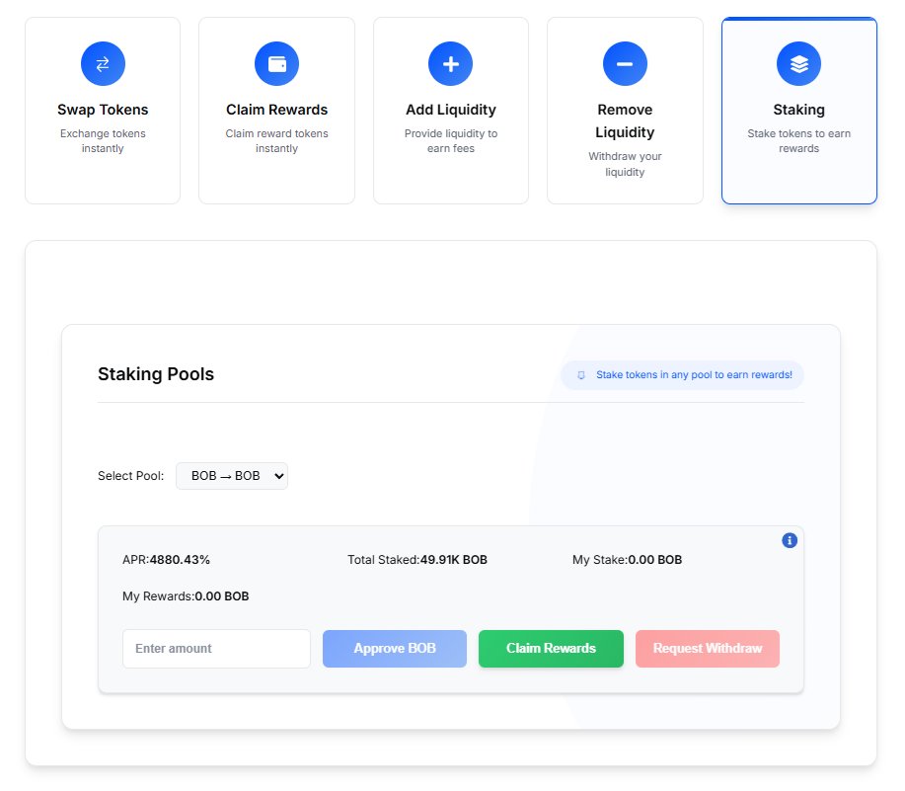Click the Request Withdraw button
This screenshot has width=905, height=791.
(x=708, y=649)
